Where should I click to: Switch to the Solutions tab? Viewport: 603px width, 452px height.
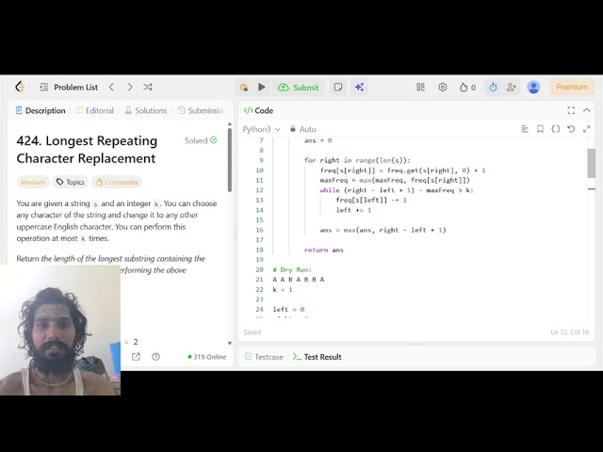point(146,111)
